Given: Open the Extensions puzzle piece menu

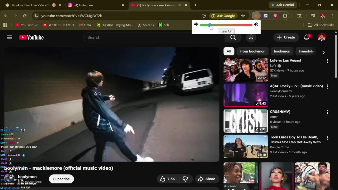Looking at the screenshot, I should coord(285,16).
